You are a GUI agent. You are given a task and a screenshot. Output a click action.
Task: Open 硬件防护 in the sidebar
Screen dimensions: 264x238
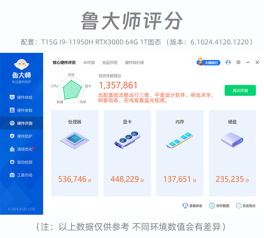pyautogui.click(x=21, y=136)
